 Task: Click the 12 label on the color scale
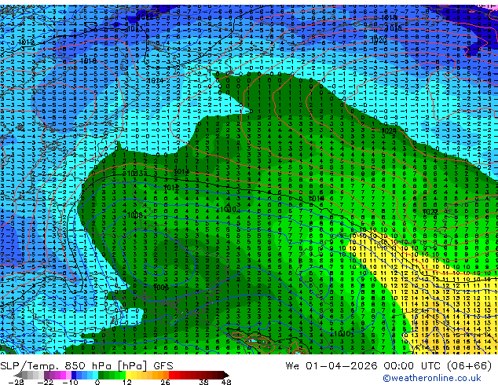pyautogui.click(x=127, y=382)
